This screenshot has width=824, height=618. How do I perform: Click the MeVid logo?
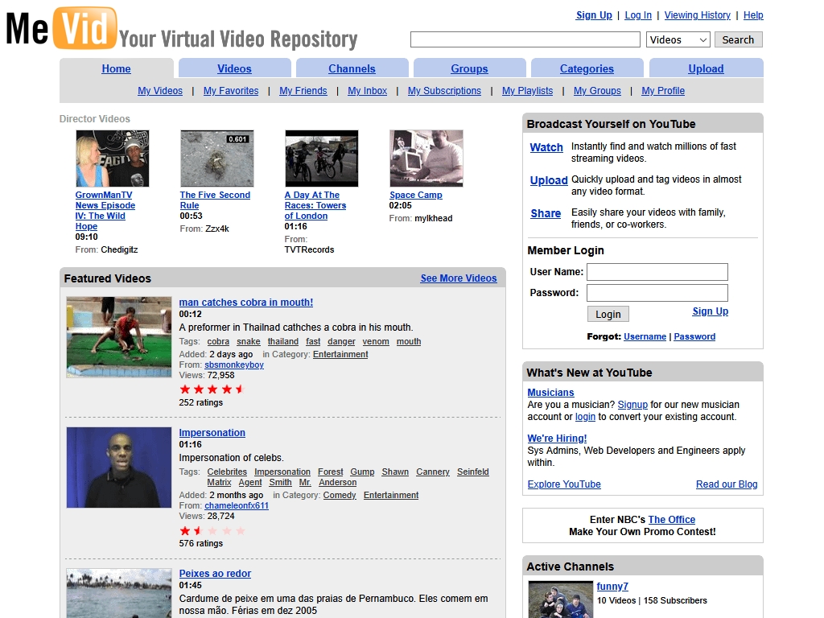pos(61,28)
